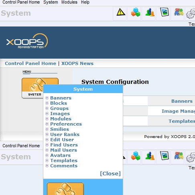
Task: Click puzzle Modules icon in lower toolbar
Action: 179,156
